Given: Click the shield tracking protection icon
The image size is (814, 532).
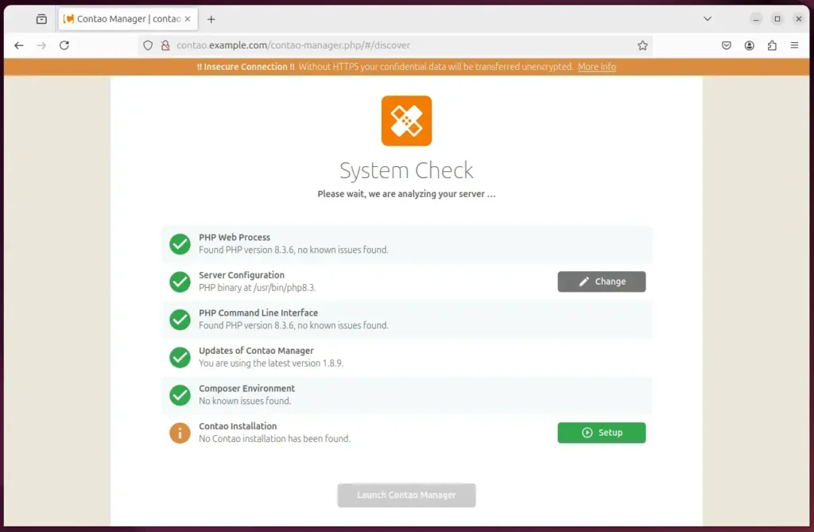Looking at the screenshot, I should click(x=148, y=45).
